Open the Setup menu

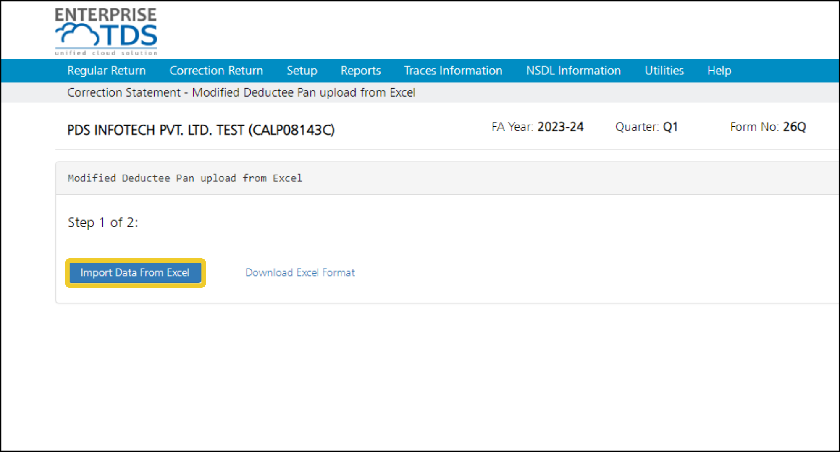pos(302,71)
